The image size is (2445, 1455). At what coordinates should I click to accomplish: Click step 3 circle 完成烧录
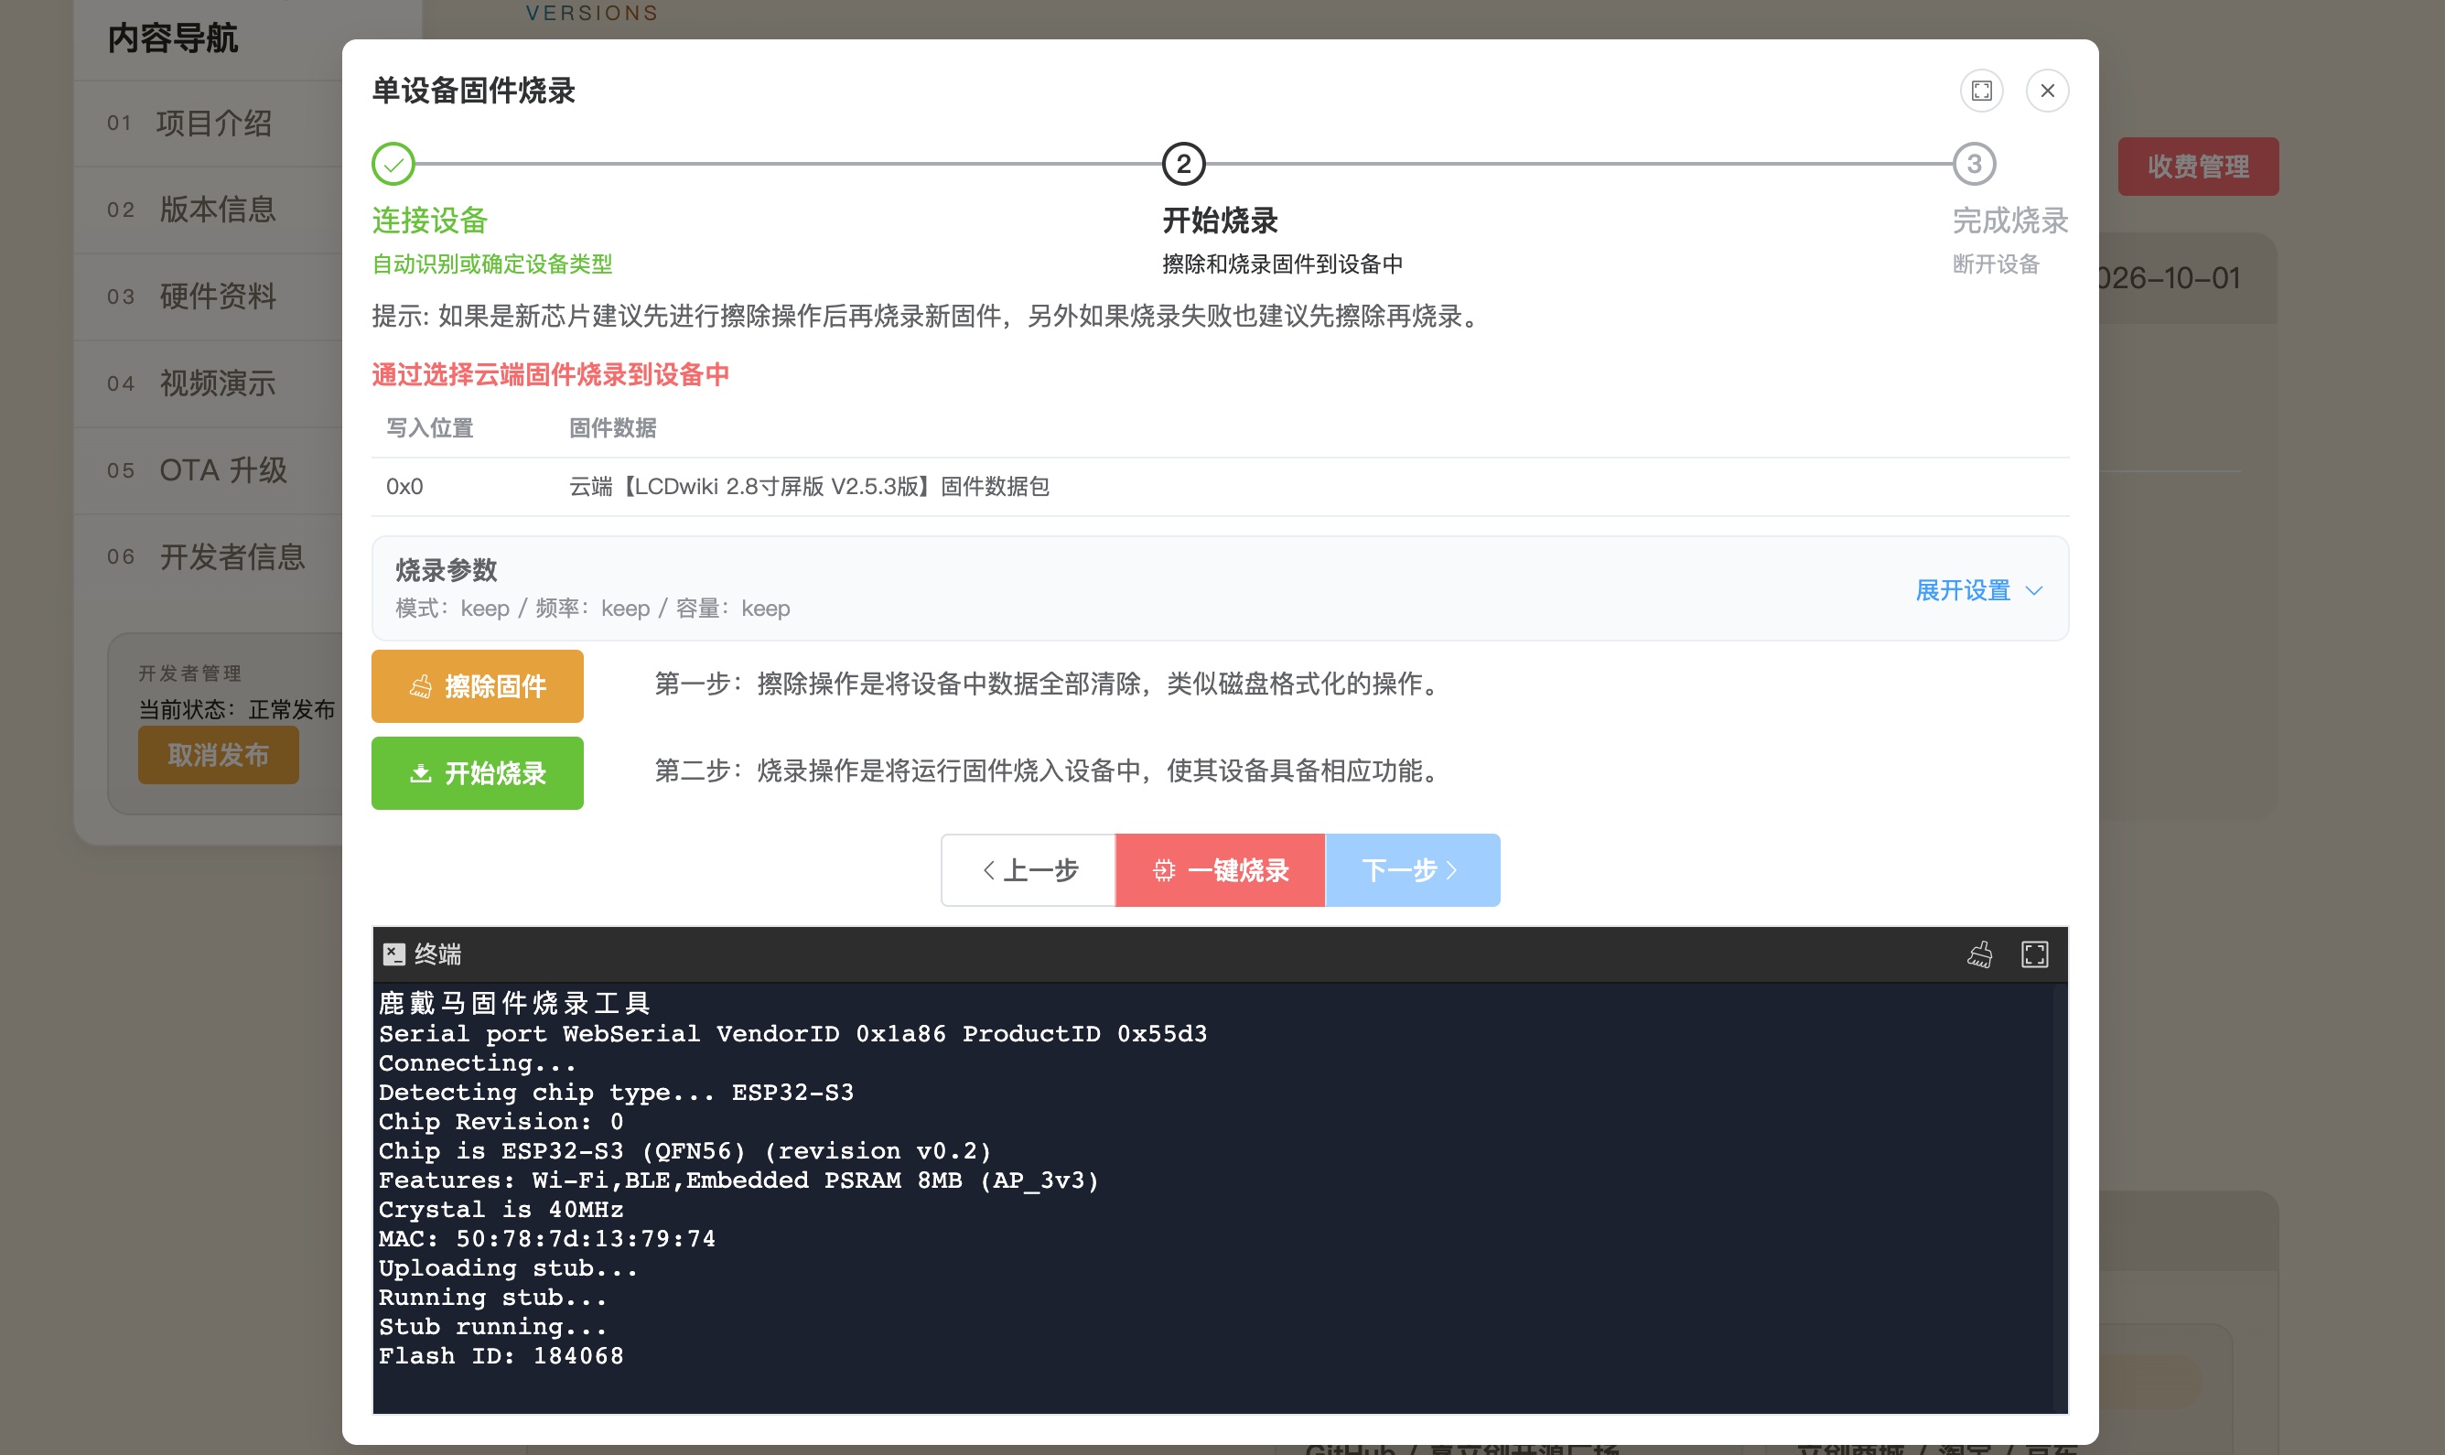pyautogui.click(x=1974, y=164)
